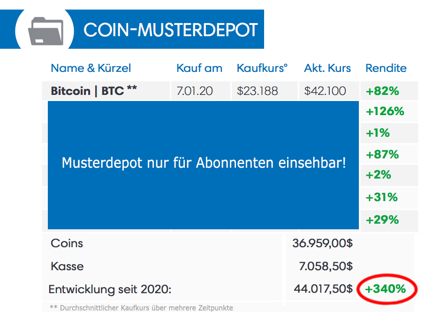Viewport: 425px width, 312px height.
Task: Click the Coins total 36.959,00$
Action: (322, 243)
